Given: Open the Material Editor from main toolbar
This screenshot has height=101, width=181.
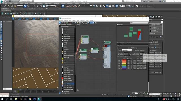Looking at the screenshot, I should click(x=117, y=6).
